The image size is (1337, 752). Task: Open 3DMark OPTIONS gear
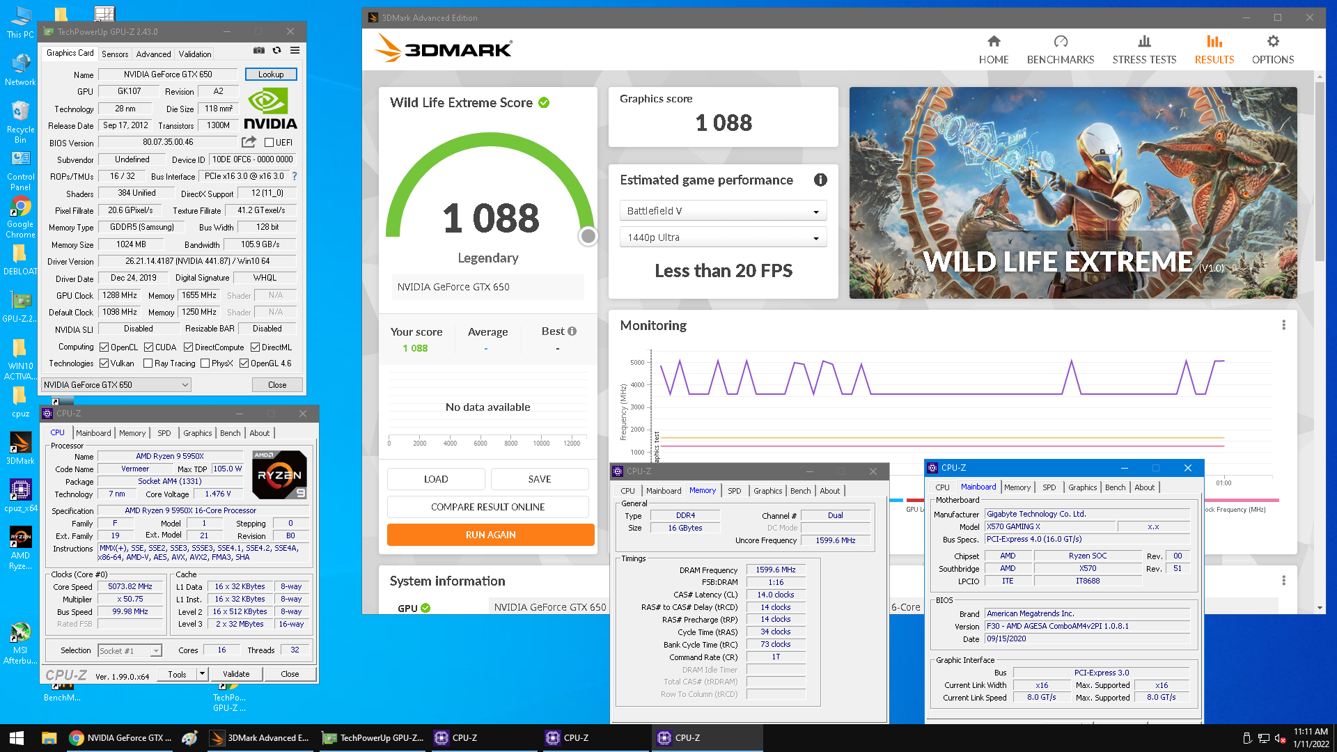(x=1272, y=50)
